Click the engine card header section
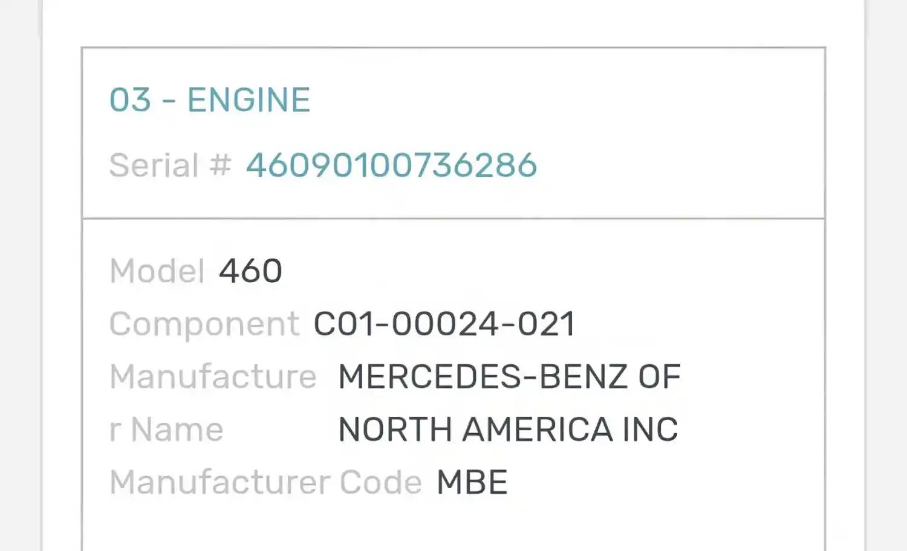Screen dimensions: 907x551 point(453,133)
